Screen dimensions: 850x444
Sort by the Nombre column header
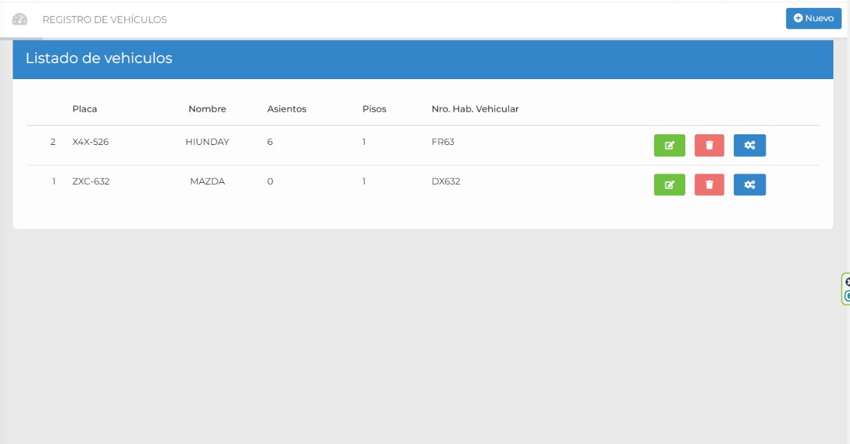(207, 109)
